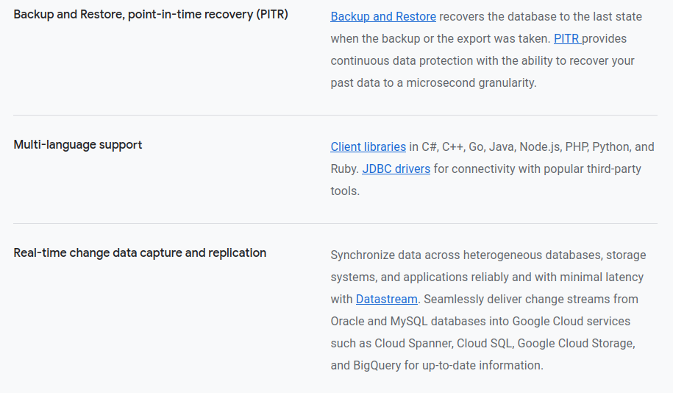673x393 pixels.
Task: Click the Backup and Restore PITR row heading
Action: (151, 15)
